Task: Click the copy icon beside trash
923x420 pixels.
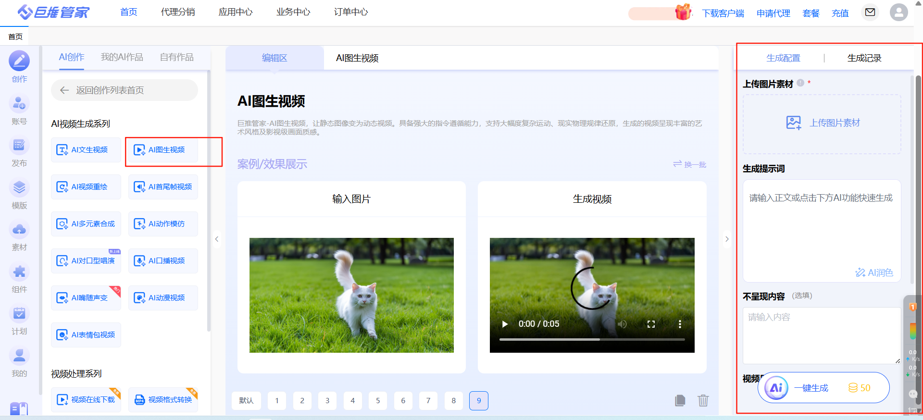Action: click(680, 400)
